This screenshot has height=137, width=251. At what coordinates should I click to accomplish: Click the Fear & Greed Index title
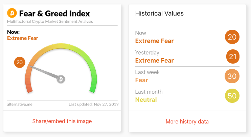click(54, 14)
